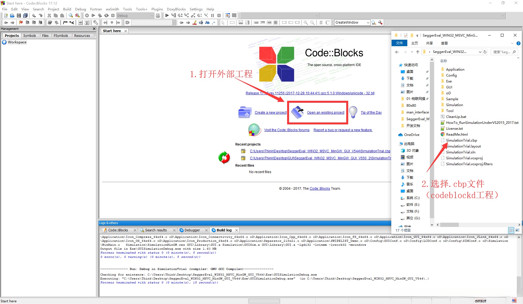Image resolution: width=523 pixels, height=304 pixels.
Task: Click the Zoom in magnifier icon
Action: pyautogui.click(x=306, y=23)
